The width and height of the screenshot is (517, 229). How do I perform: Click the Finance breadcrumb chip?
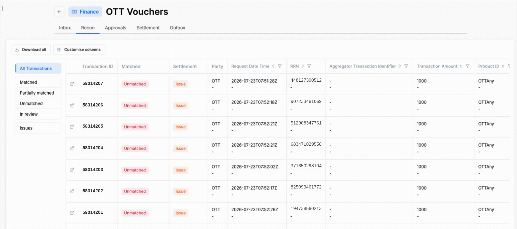[x=85, y=12]
